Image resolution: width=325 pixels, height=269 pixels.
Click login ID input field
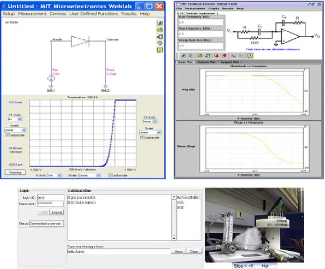pyautogui.click(x=50, y=197)
